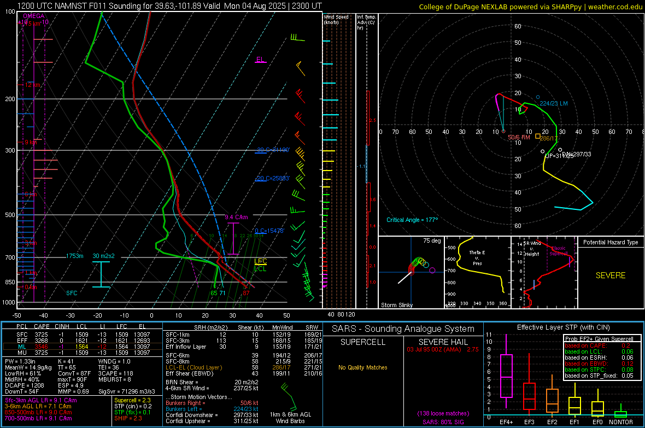
Task: Click the 'Theta-E v. Pres' label
Action: (x=477, y=257)
